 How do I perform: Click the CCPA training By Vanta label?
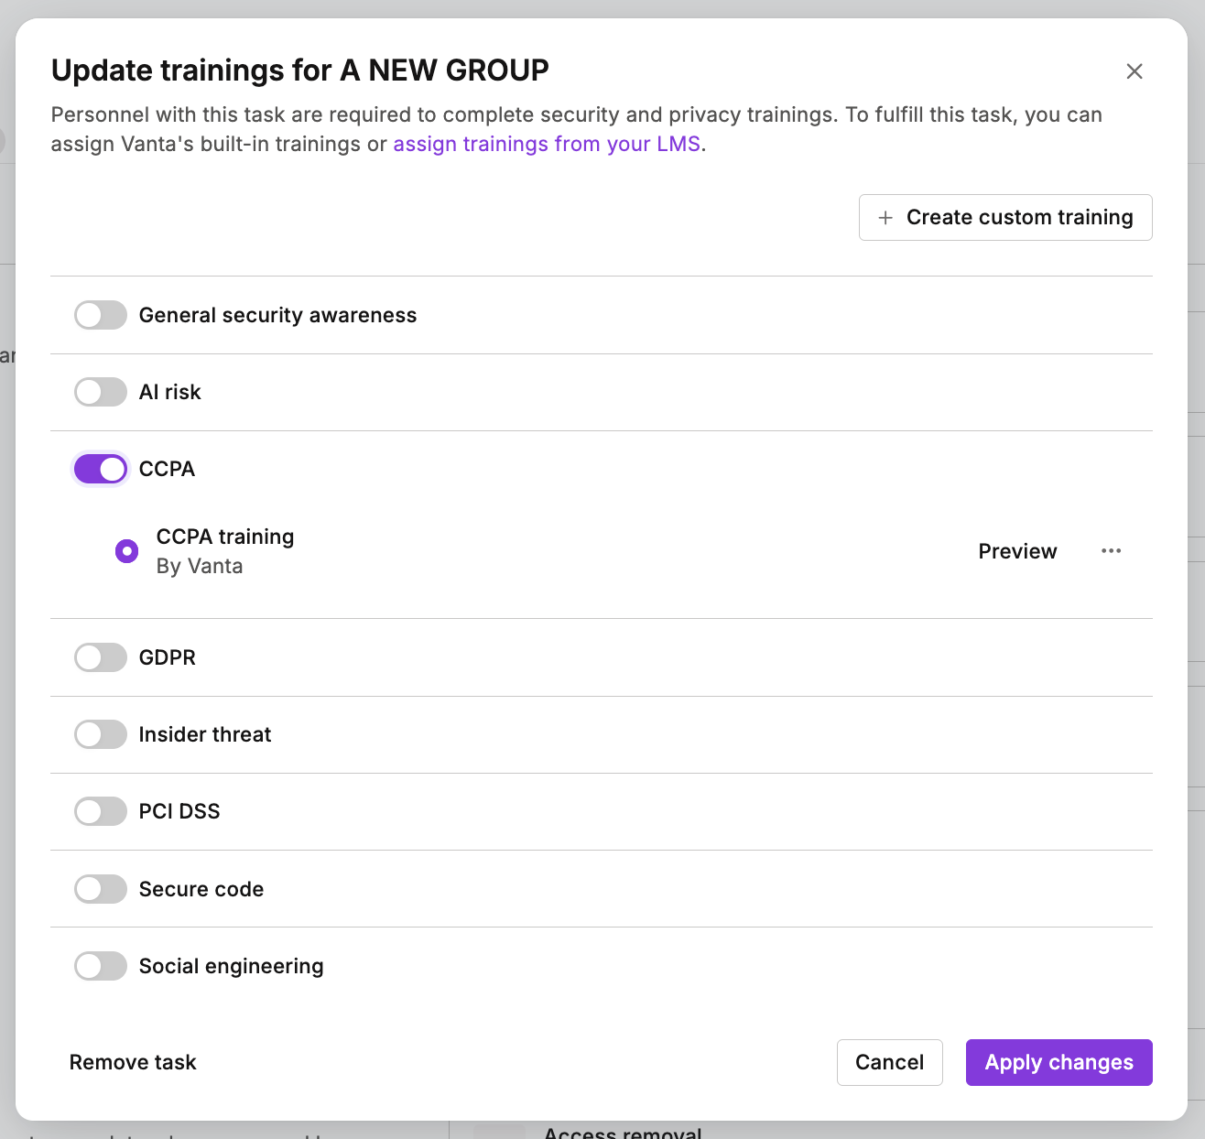coord(225,551)
